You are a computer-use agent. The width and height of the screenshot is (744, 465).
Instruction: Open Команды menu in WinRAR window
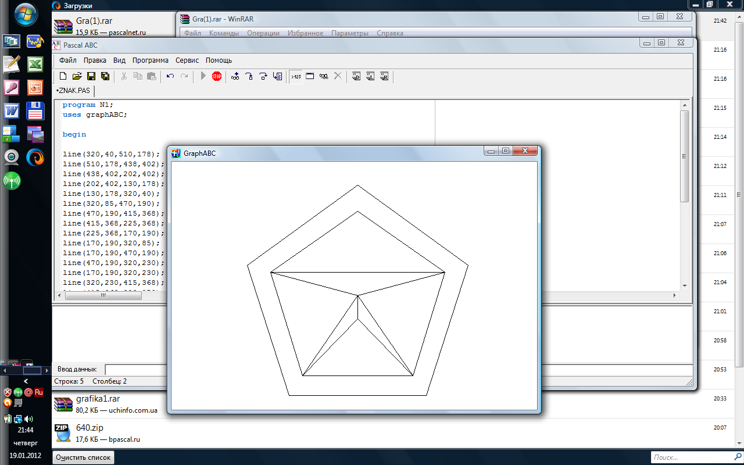[x=224, y=33]
